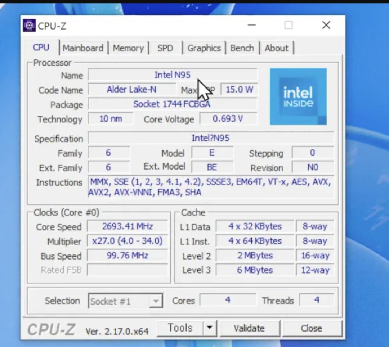Click L1 Data size 4 x 32 KBytes
389x347 pixels.
(255, 226)
